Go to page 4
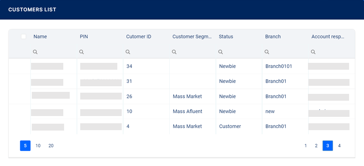Screen dimensions: 364x166 pos(339,146)
